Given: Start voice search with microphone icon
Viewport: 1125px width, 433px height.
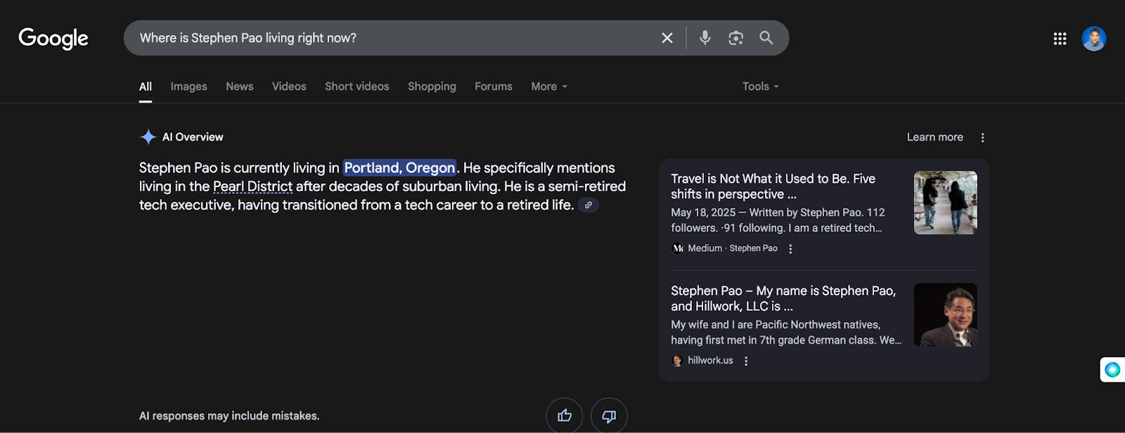Looking at the screenshot, I should pyautogui.click(x=705, y=38).
